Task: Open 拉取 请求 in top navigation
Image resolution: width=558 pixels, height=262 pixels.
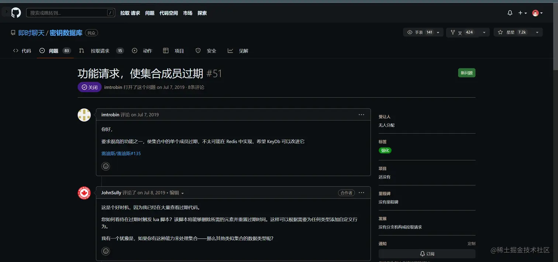Action: (x=130, y=13)
